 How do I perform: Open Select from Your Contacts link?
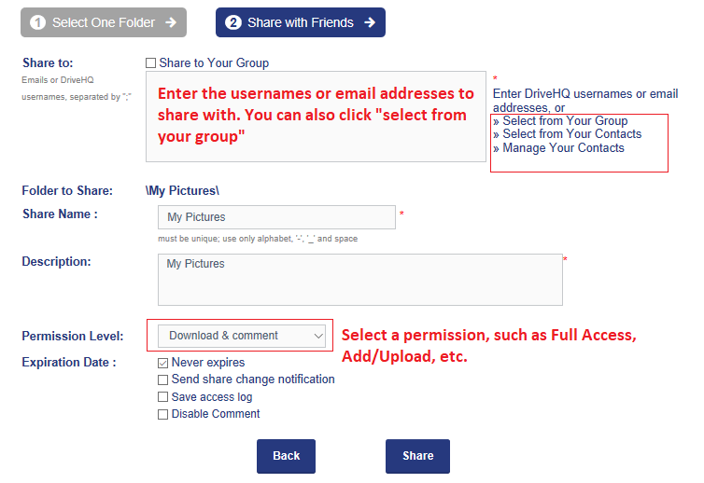pos(571,134)
